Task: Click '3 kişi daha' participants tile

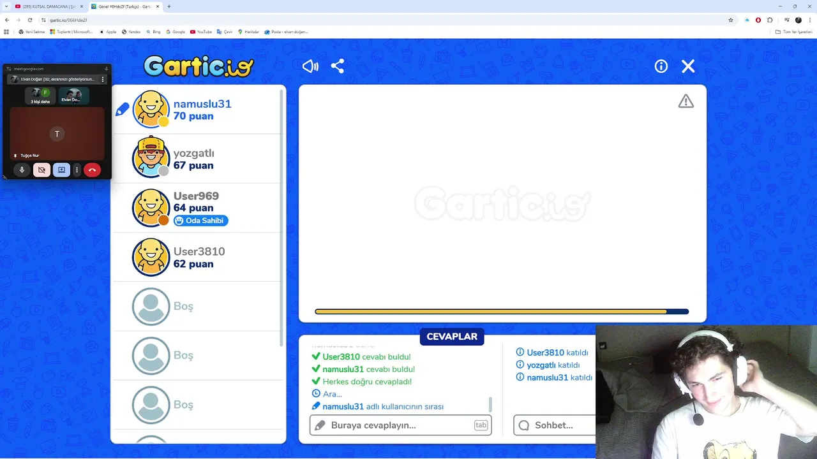Action: tap(40, 96)
